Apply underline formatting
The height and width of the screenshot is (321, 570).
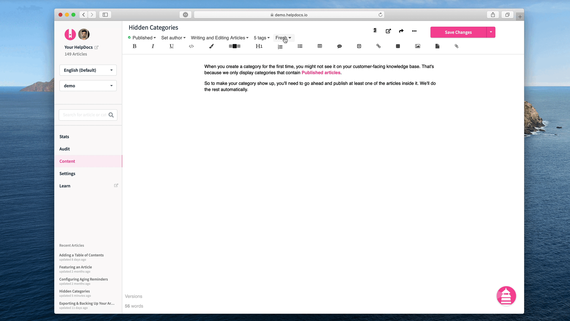pos(172,46)
